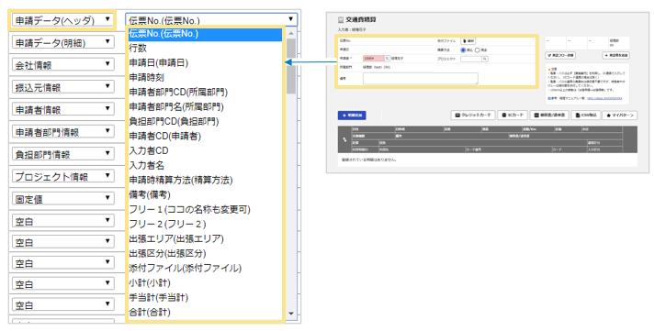Open the 申請者情報 dropdown

pos(63,109)
